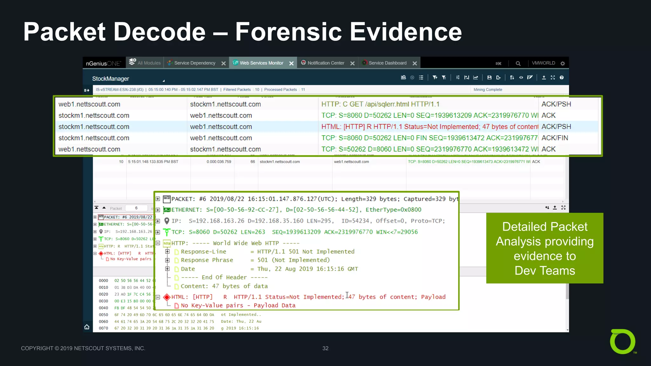Expand the TCP node in the small decode tree
This screenshot has width=651, height=366.
95,239
